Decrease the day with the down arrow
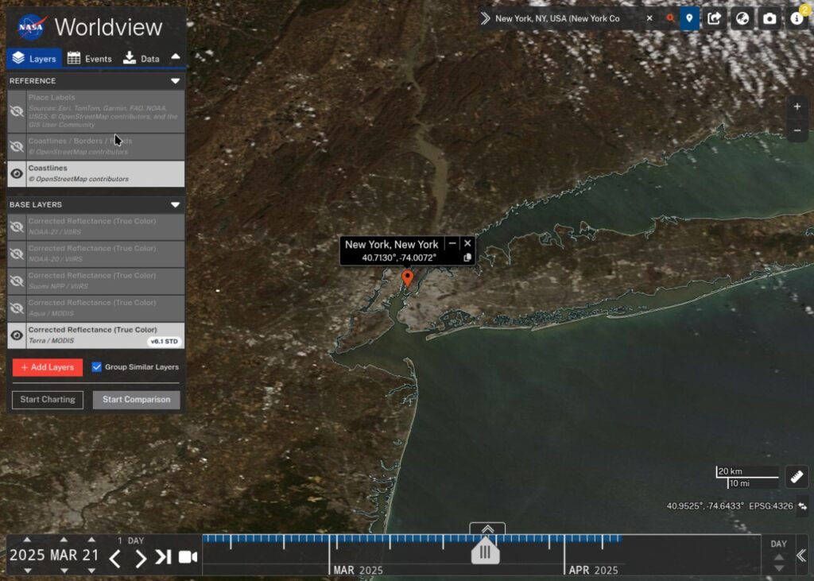This screenshot has width=814, height=581. pyautogui.click(x=91, y=571)
